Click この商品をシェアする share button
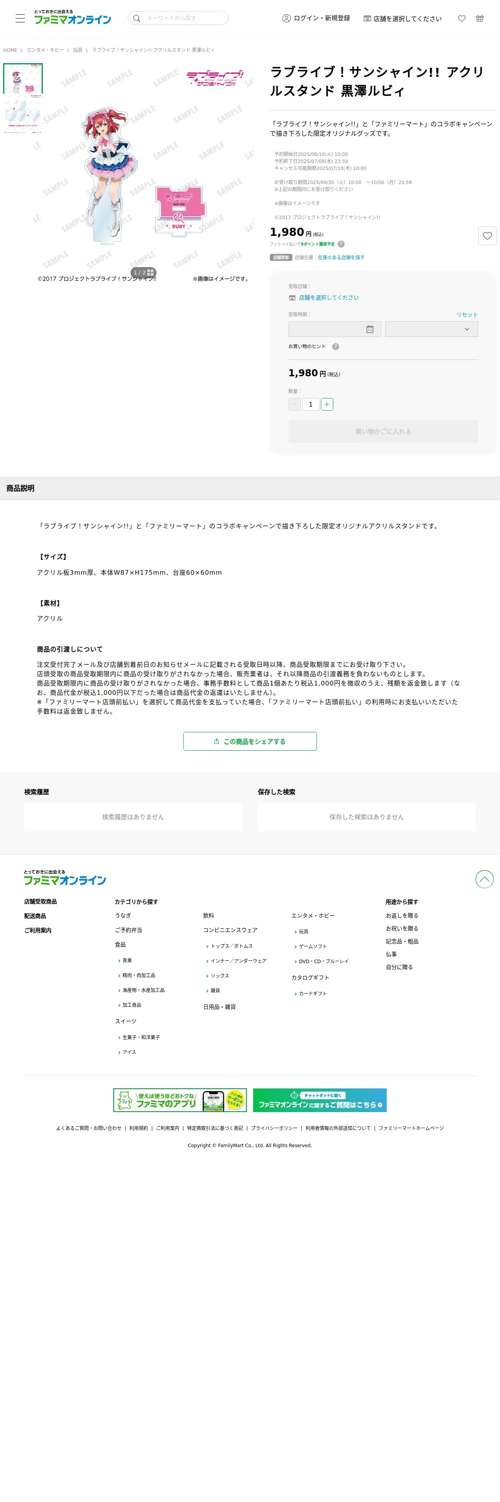Image resolution: width=500 pixels, height=1502 pixels. click(x=250, y=741)
